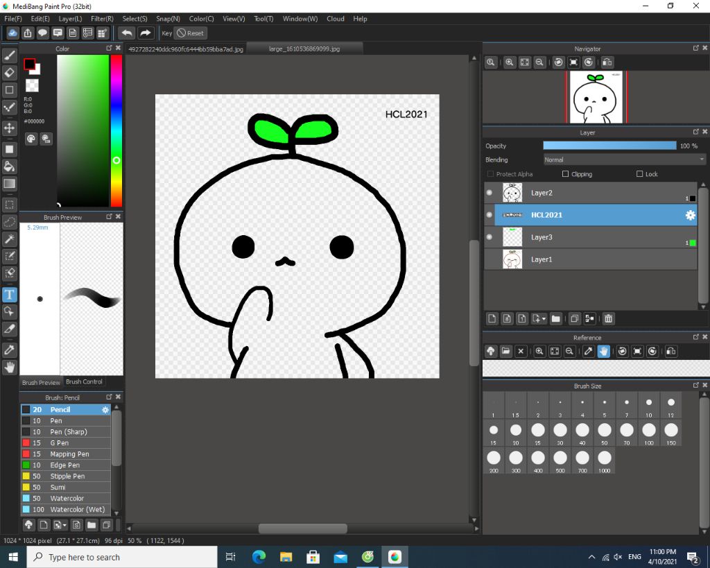
Task: Expand the add brush dropdown arrow
Action: [64, 526]
